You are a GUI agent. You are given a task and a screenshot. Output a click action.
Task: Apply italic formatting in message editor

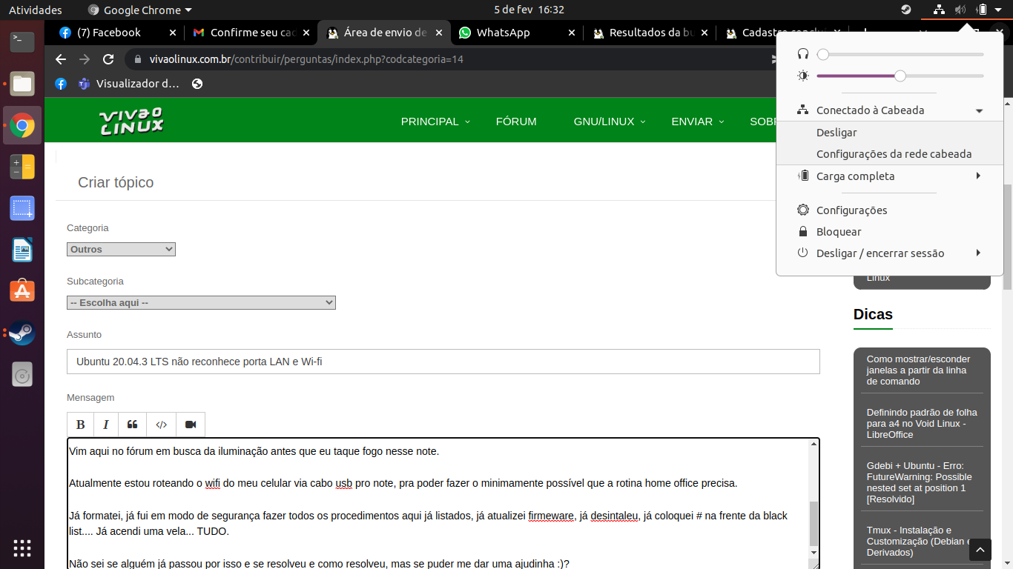pyautogui.click(x=105, y=425)
